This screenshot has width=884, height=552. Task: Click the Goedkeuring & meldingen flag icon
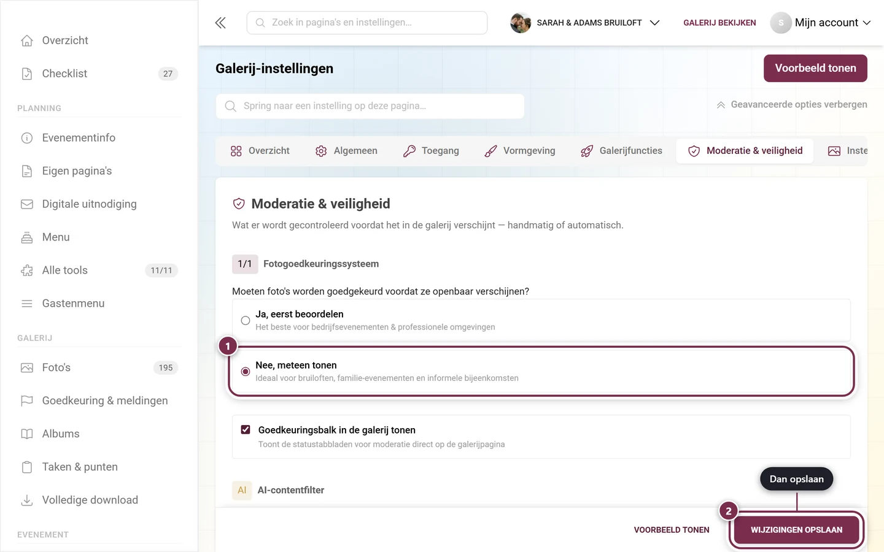tap(27, 401)
